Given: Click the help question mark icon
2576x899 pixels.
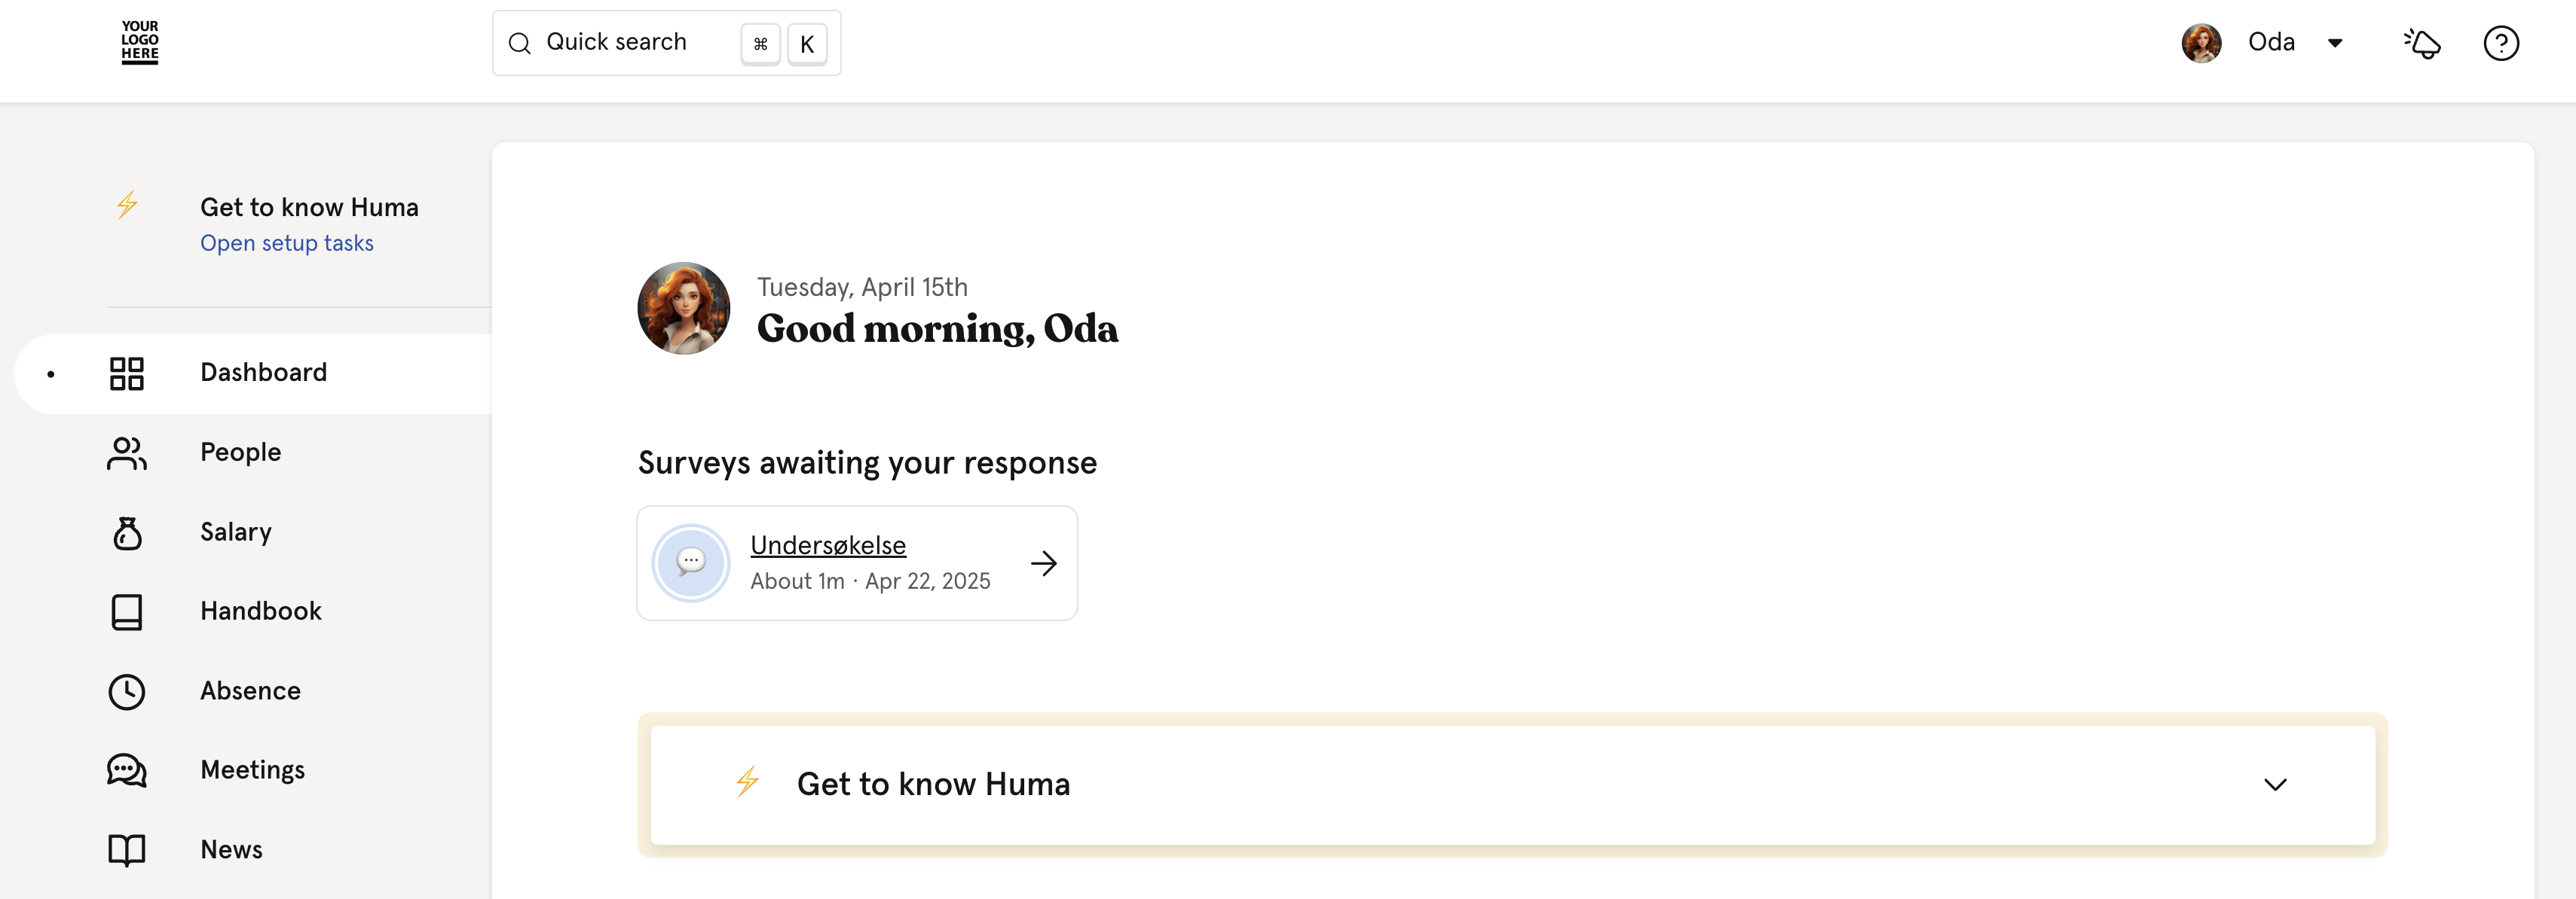Looking at the screenshot, I should [x=2501, y=43].
